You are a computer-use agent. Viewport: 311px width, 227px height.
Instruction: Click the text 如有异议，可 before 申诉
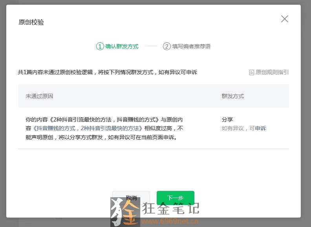[x=238, y=128]
